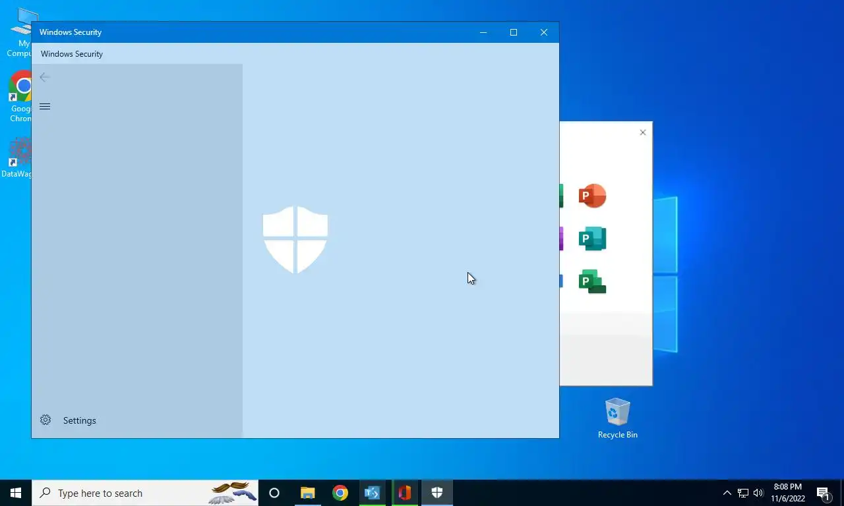The width and height of the screenshot is (844, 506).
Task: Open the Settings label in Windows Security sidebar
Action: (80, 420)
